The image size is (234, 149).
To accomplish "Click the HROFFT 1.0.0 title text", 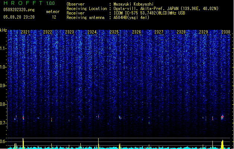I will pos(29,3).
